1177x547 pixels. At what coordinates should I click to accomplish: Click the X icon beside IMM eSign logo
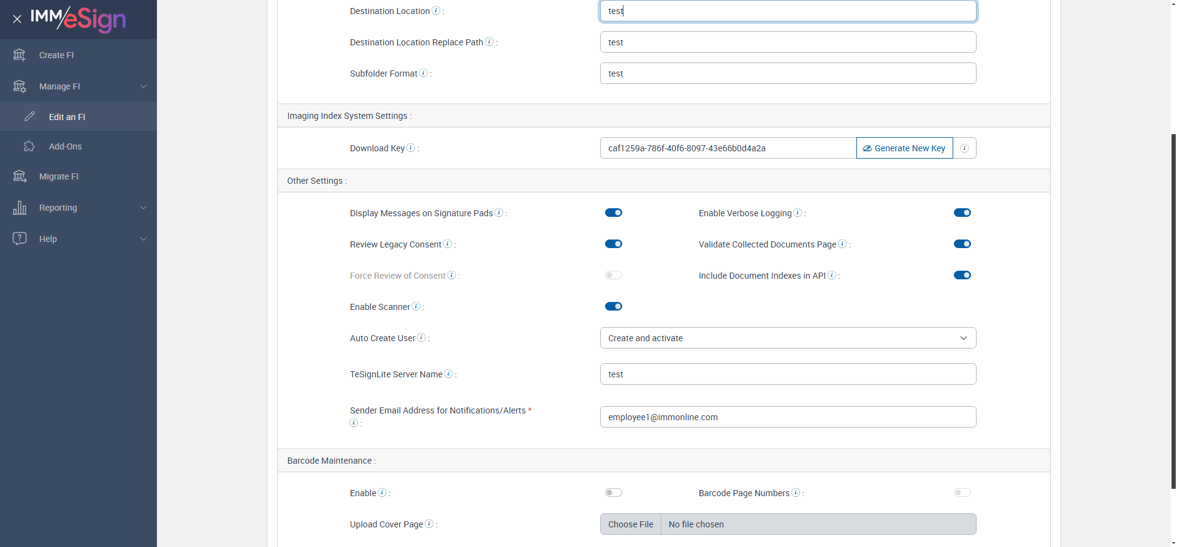point(17,19)
